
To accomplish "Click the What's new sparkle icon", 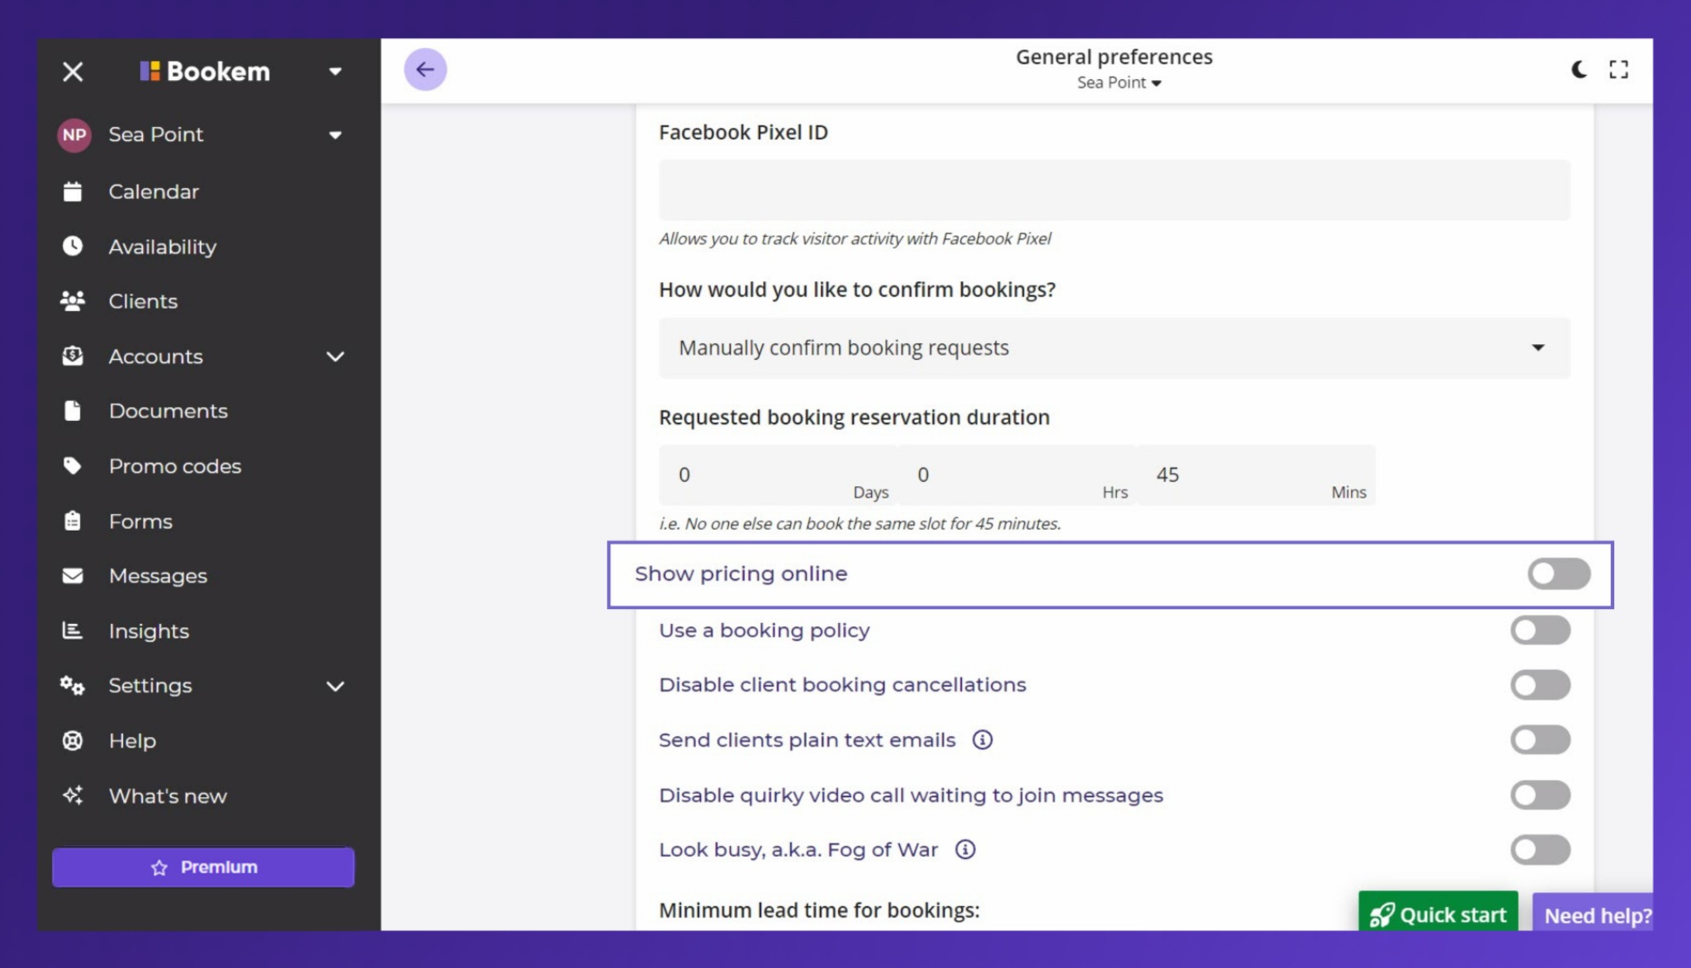I will (x=73, y=796).
